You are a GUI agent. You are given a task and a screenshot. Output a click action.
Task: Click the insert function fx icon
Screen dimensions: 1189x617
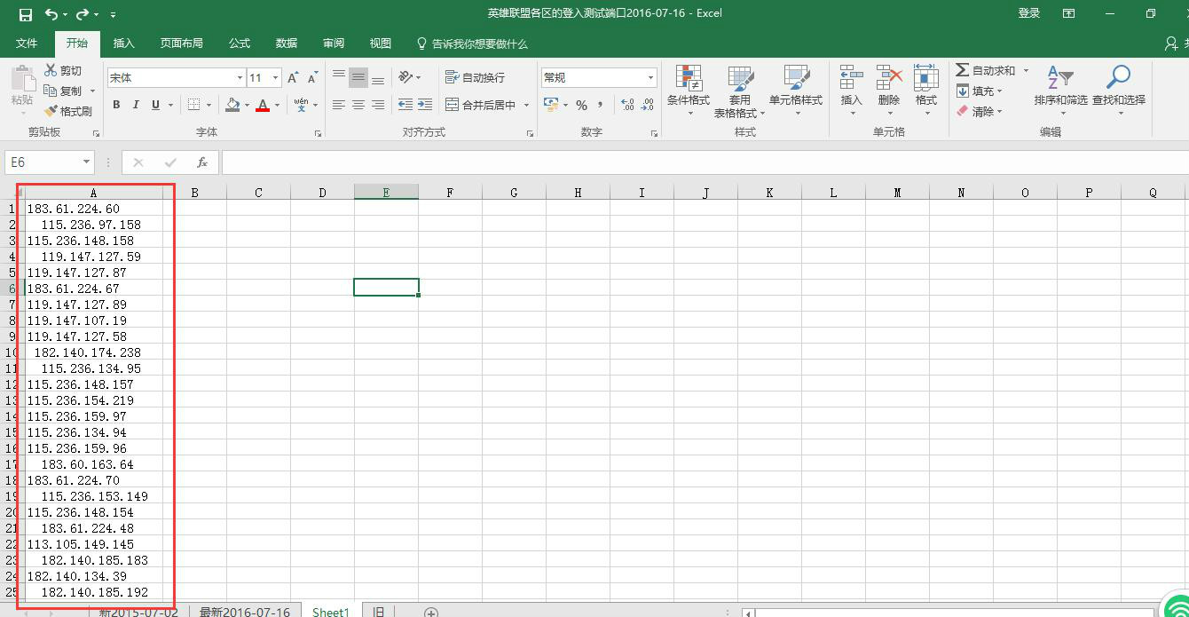(202, 162)
